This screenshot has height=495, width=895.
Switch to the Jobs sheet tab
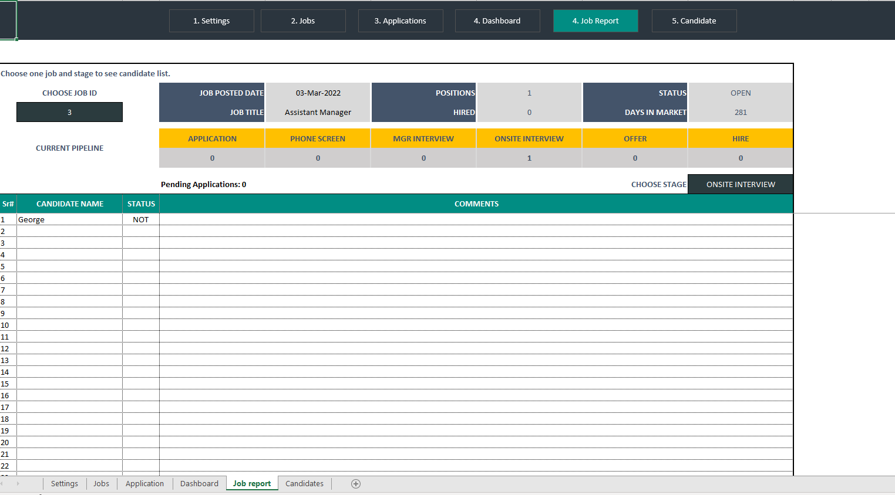(x=101, y=483)
